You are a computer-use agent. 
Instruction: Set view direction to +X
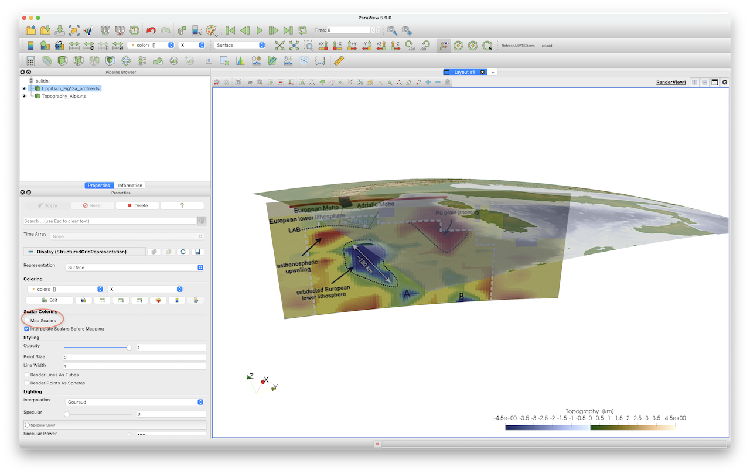[x=323, y=45]
